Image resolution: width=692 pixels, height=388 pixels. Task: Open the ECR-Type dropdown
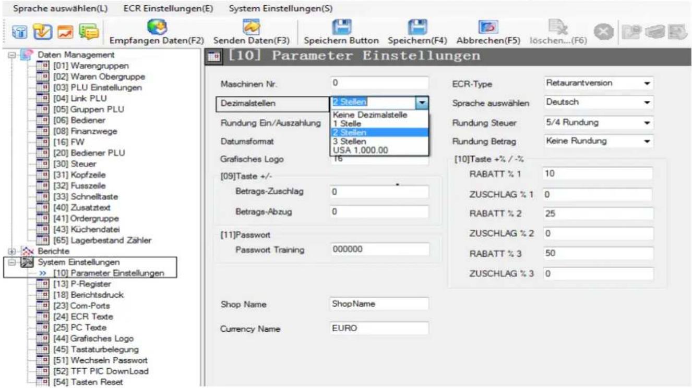[648, 83]
